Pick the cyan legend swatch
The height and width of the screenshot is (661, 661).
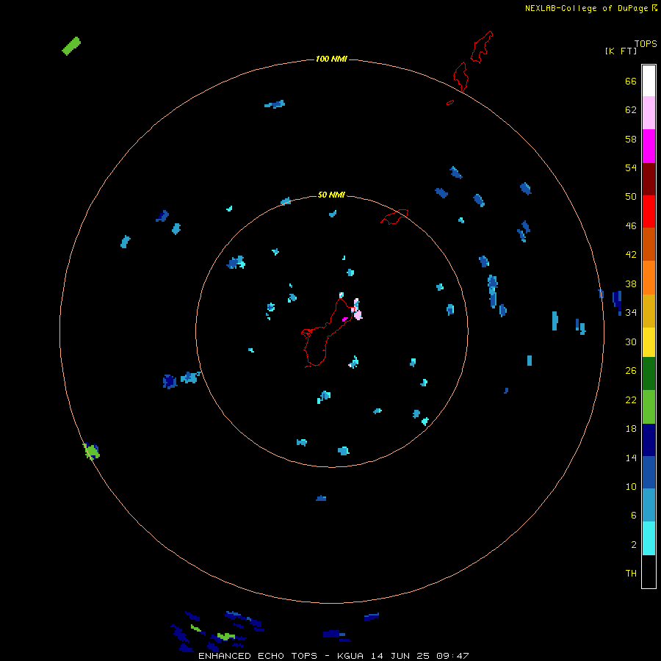click(649, 538)
